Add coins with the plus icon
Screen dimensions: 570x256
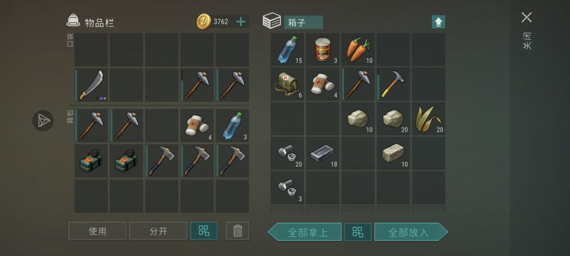[241, 22]
